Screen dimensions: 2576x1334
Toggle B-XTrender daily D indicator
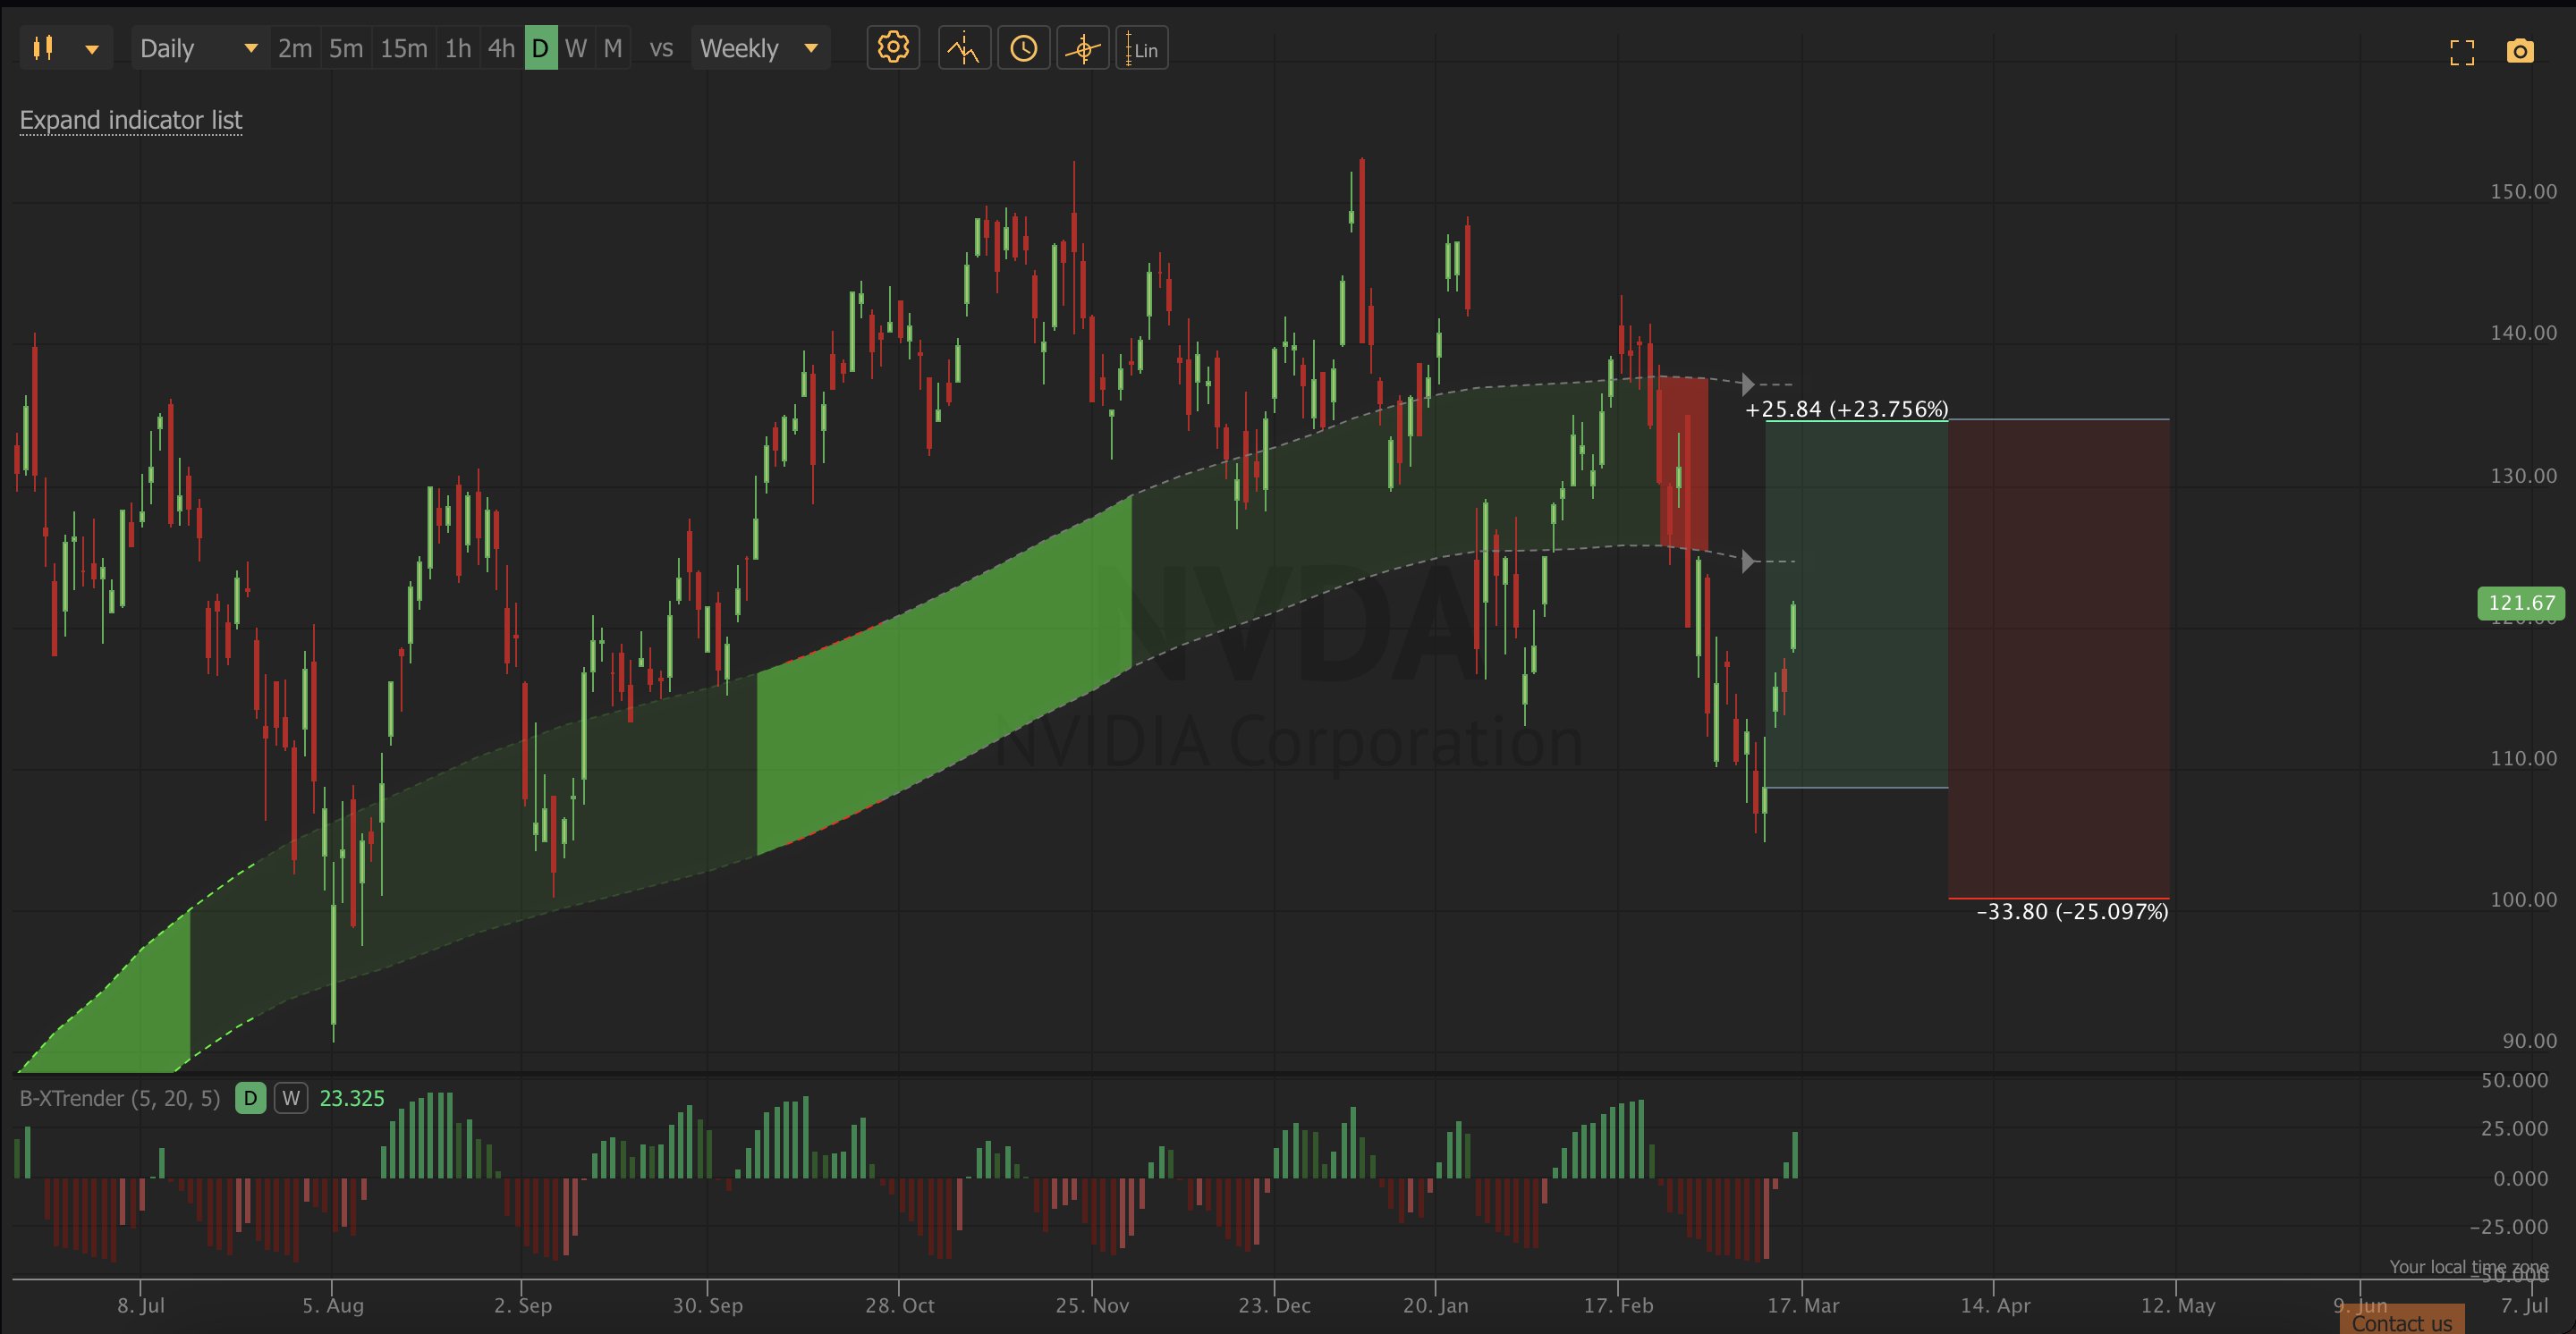pyautogui.click(x=250, y=1098)
